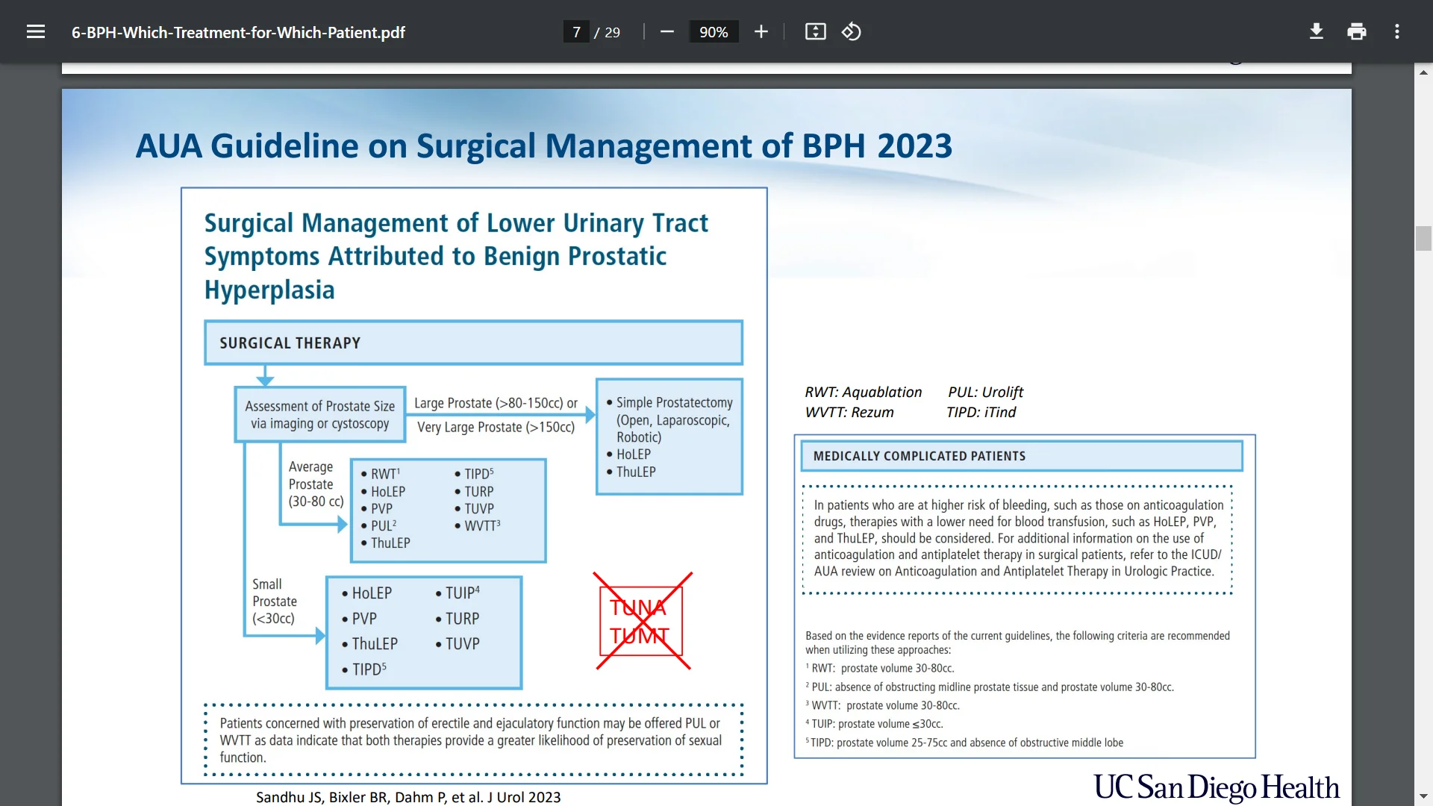Click the PUL: Urolift note
Image resolution: width=1433 pixels, height=806 pixels.
click(985, 392)
